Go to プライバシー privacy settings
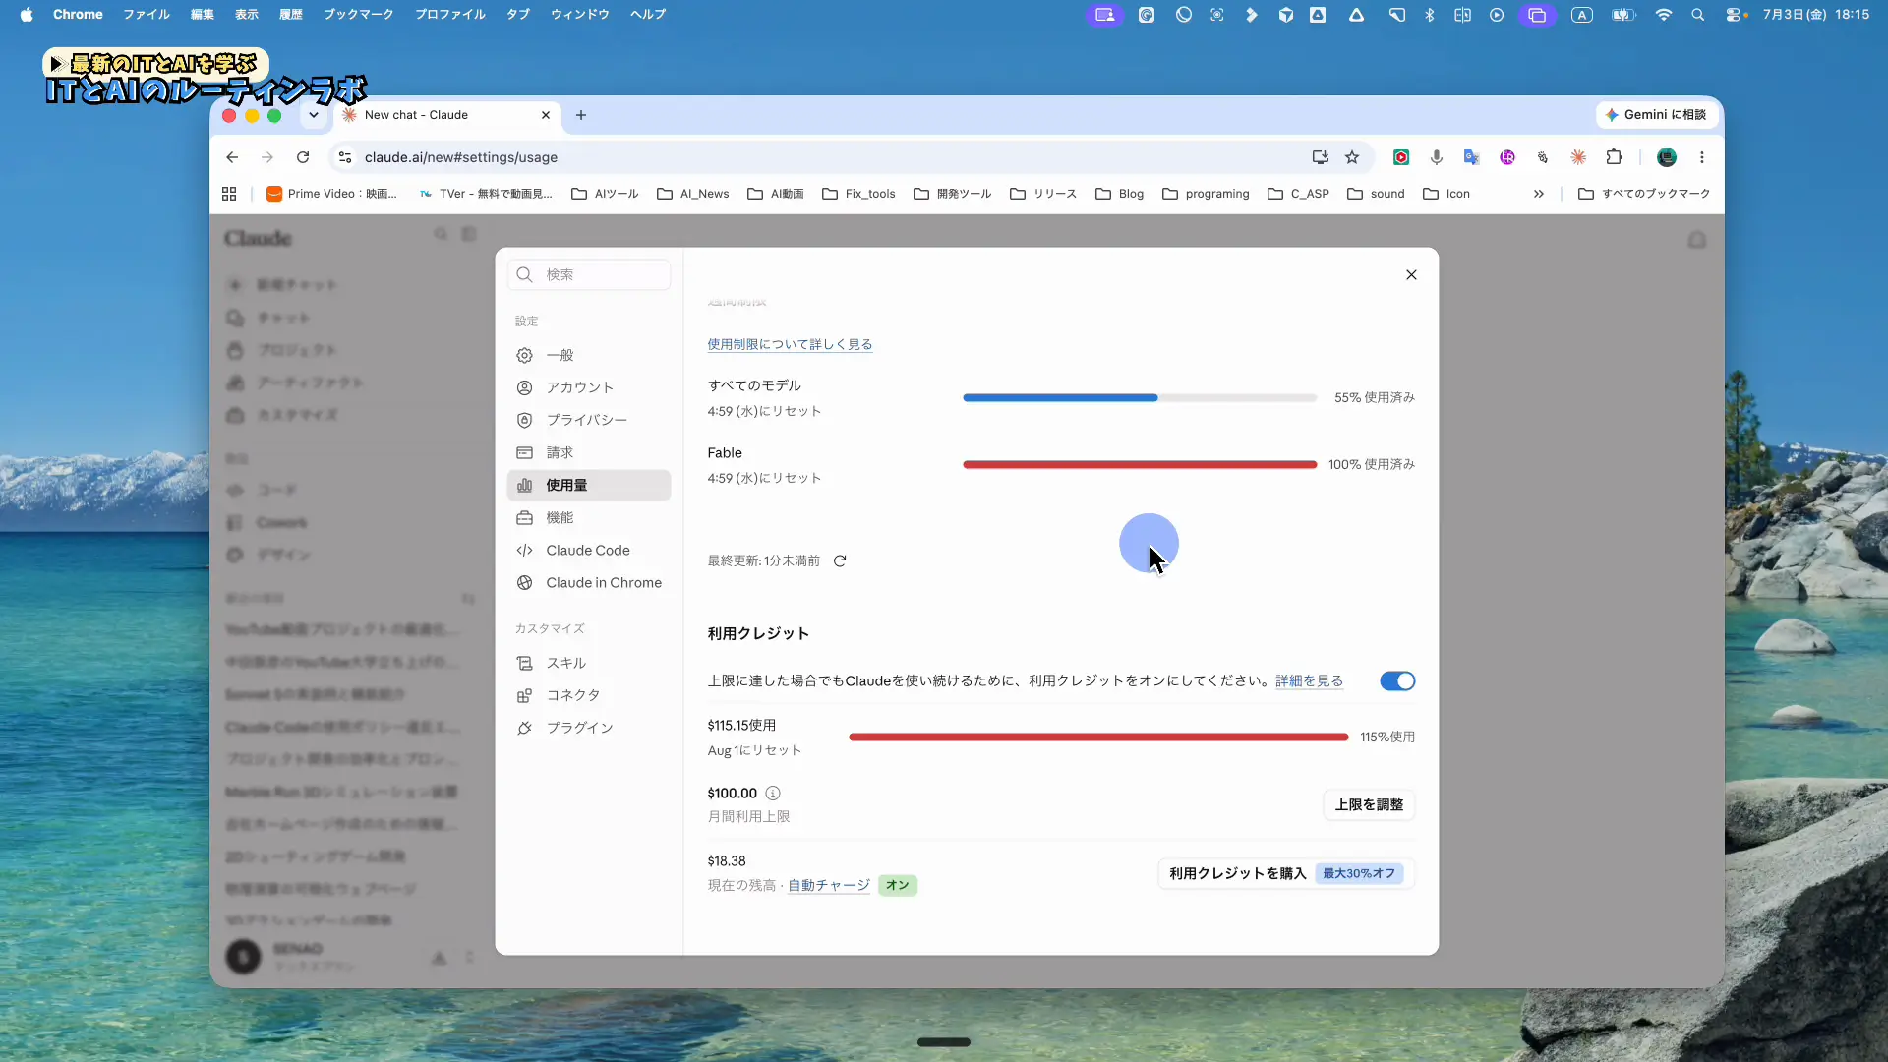Image resolution: width=1888 pixels, height=1062 pixels. (x=588, y=420)
